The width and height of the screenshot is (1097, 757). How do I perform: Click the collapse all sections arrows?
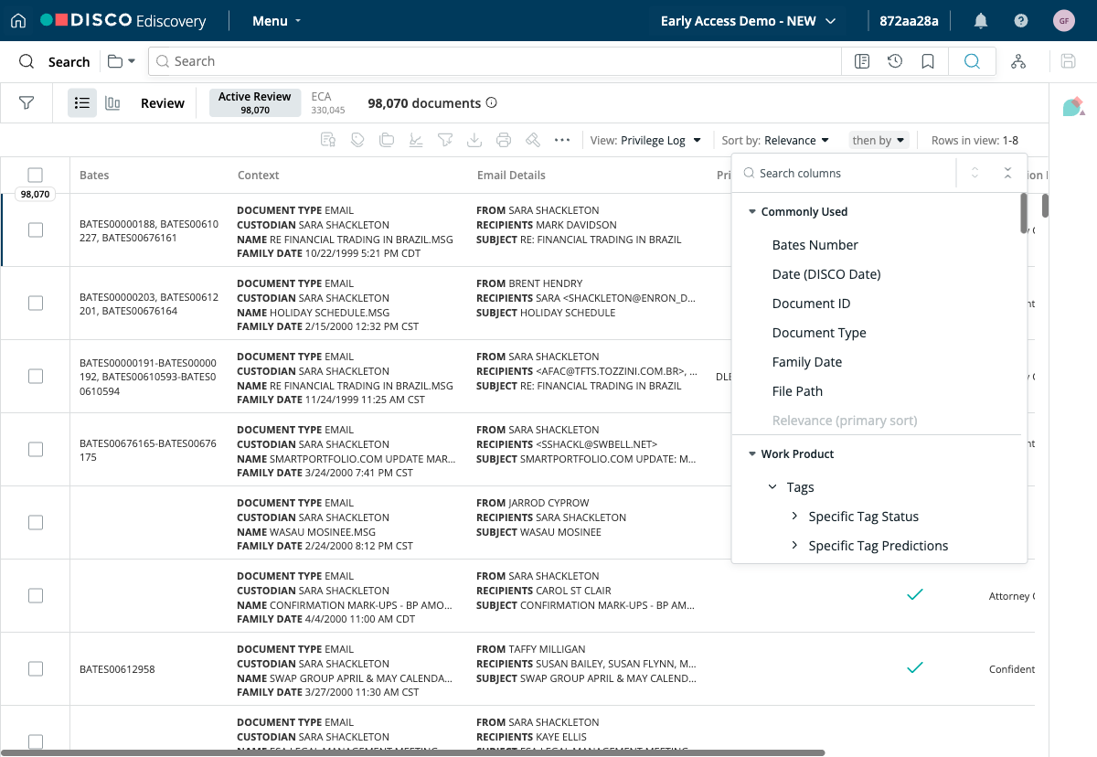click(1007, 173)
